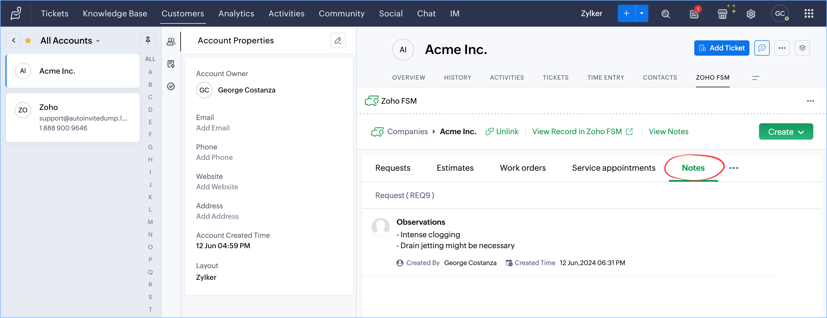The height and width of the screenshot is (318, 827).
Task: Open the app launcher grid icon
Action: [809, 13]
